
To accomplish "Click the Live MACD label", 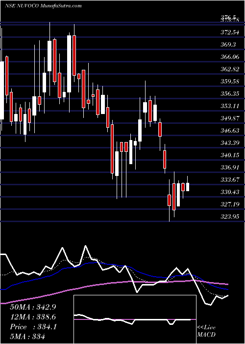I will point(206,331).
